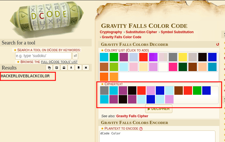This screenshot has height=142, width=225.
Task: Download the results with the arrow icon
Action: point(71,68)
